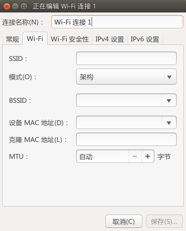Click the MTU minus decrement button
The height and width of the screenshot is (231, 186).
click(135, 156)
